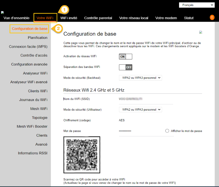Select Mesh WiFi Booster sidebar entry
The width and height of the screenshot is (219, 187).
click(x=32, y=126)
